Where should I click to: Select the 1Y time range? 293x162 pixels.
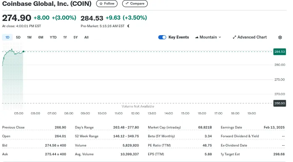65,37
